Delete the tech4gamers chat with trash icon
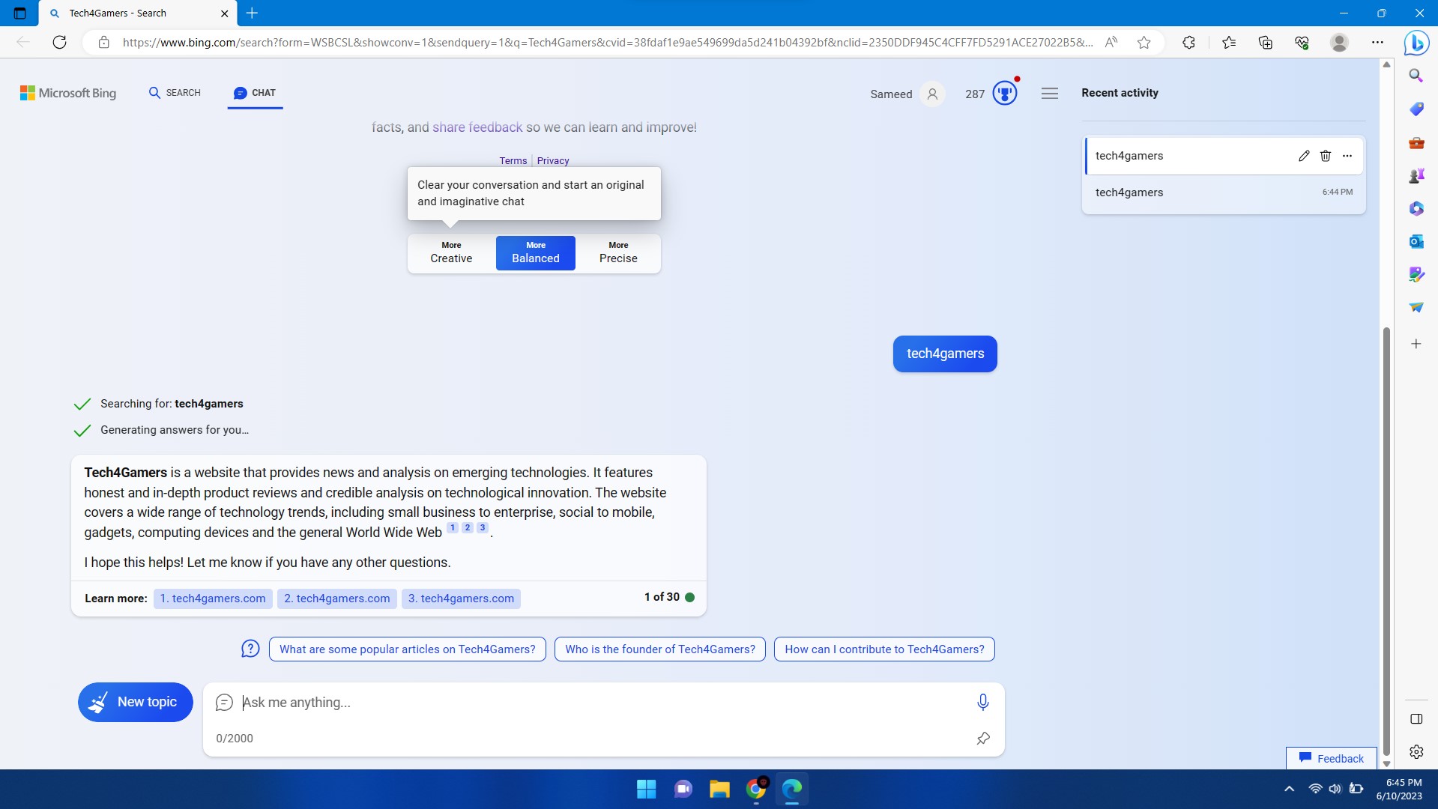 pos(1325,156)
